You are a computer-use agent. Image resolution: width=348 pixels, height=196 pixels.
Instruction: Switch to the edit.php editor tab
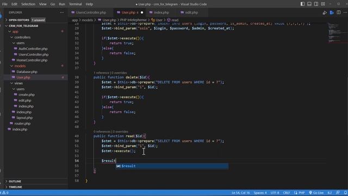191,13
